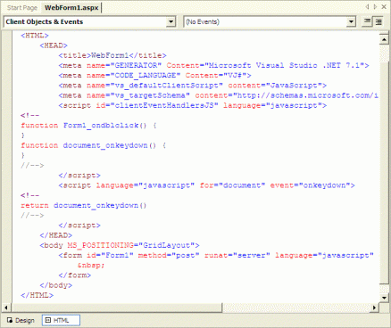391x328 pixels.
Task: Click the vertical scrollbar up arrow
Action: coord(384,39)
